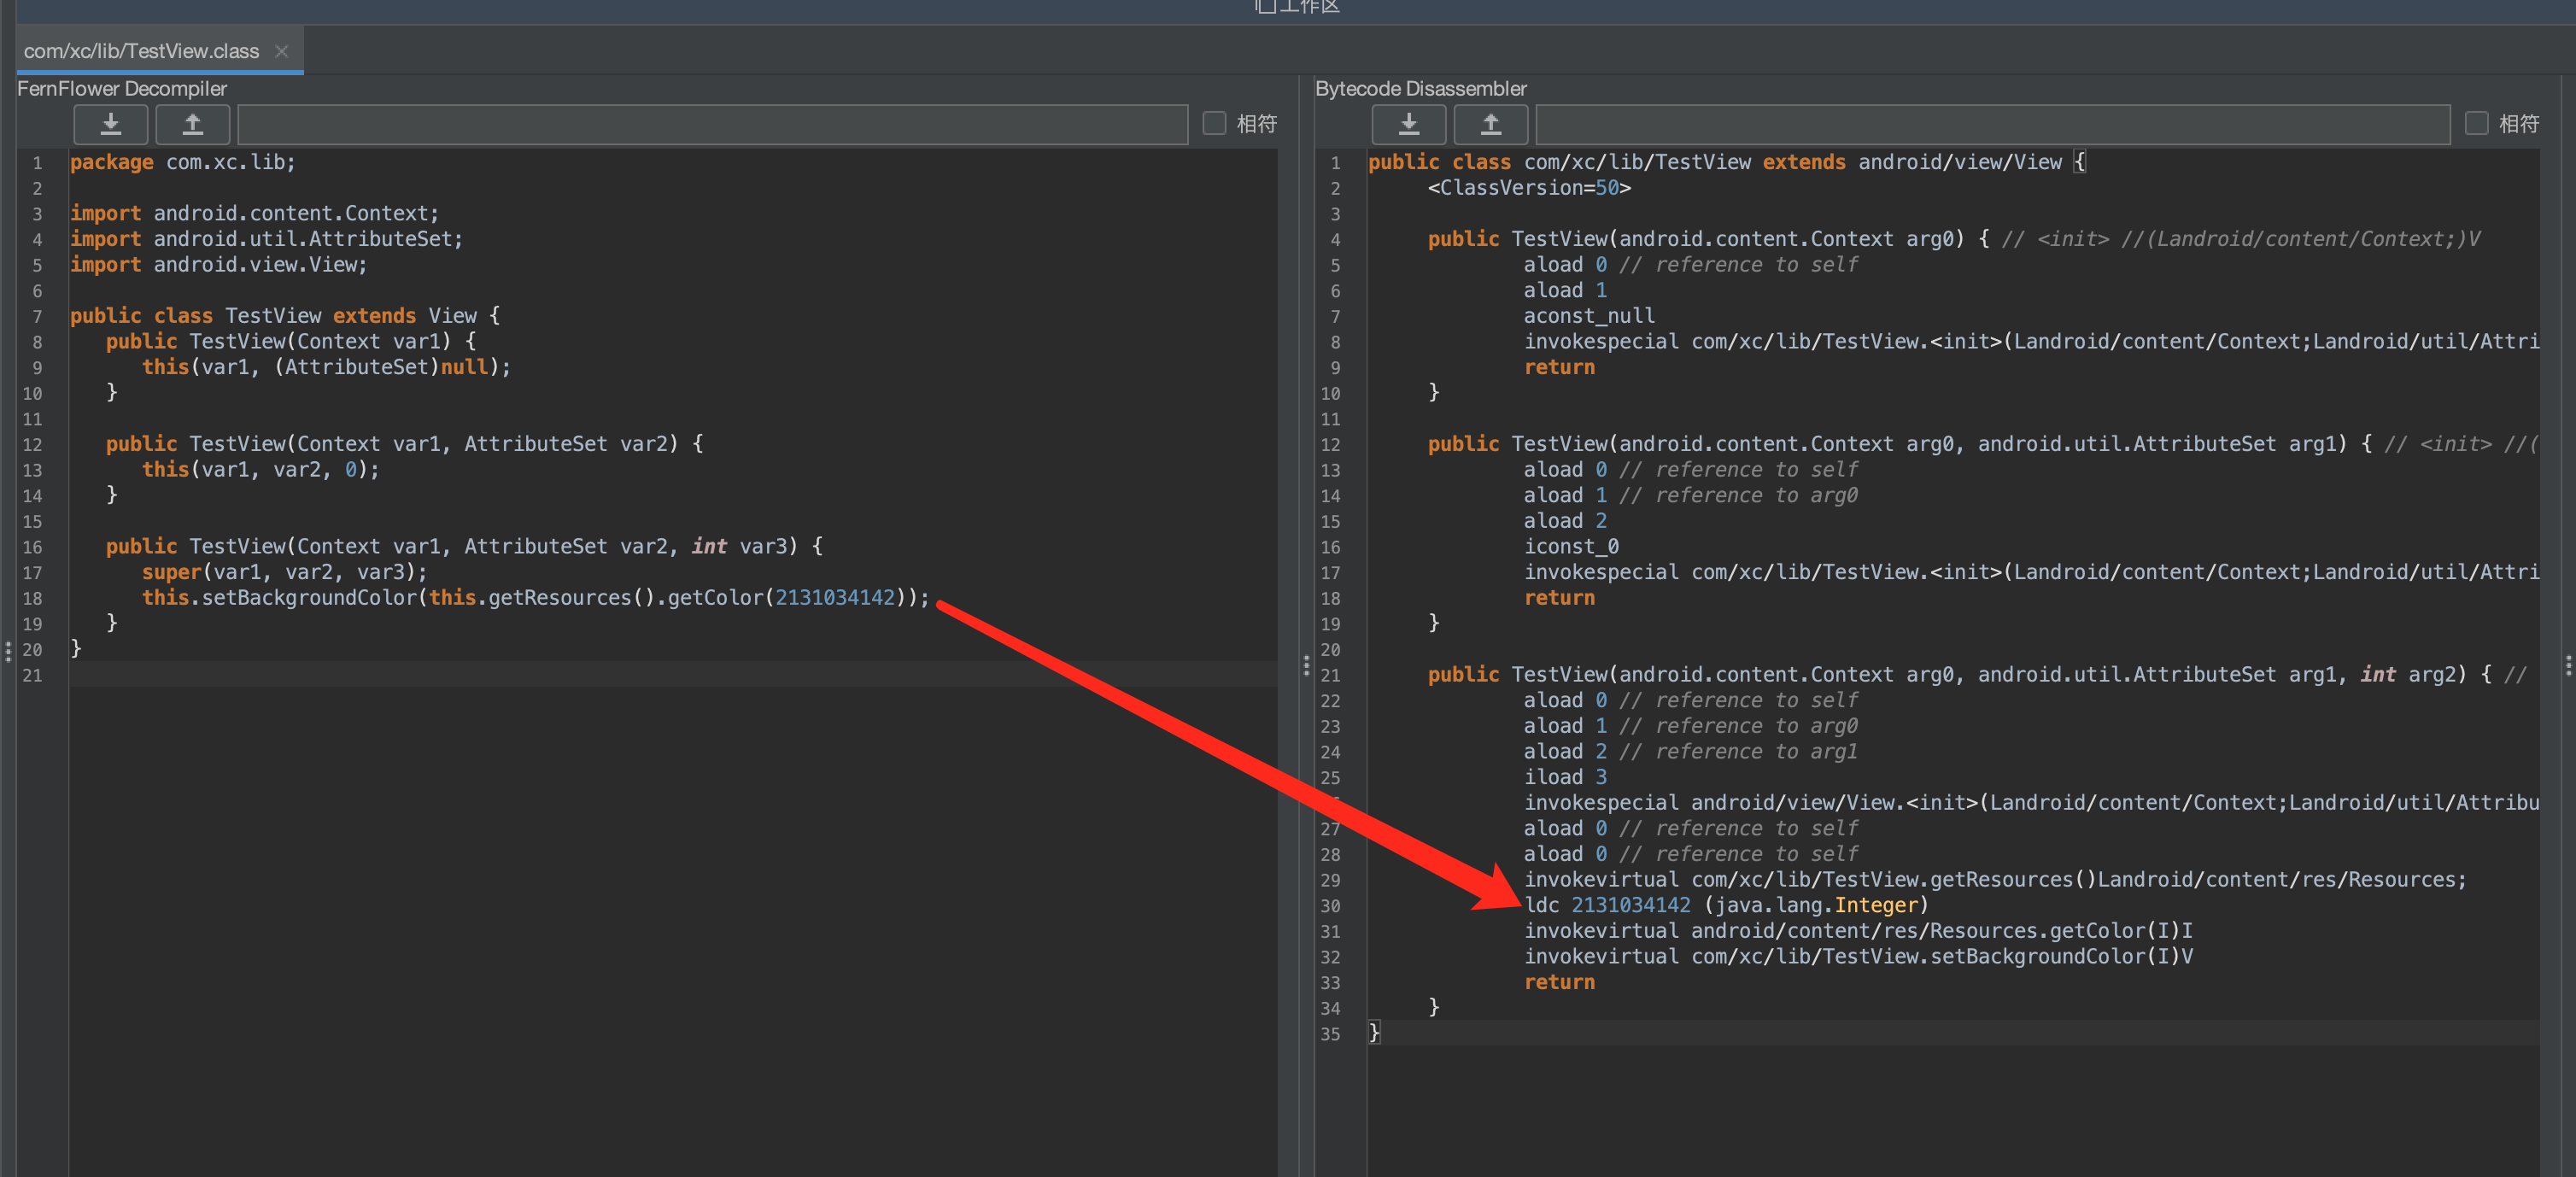The height and width of the screenshot is (1177, 2576).
Task: Click closing brace on bytecode line 35
Action: [x=1374, y=1032]
